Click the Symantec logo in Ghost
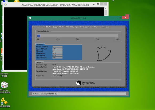155x110 pixels. click(x=85, y=83)
